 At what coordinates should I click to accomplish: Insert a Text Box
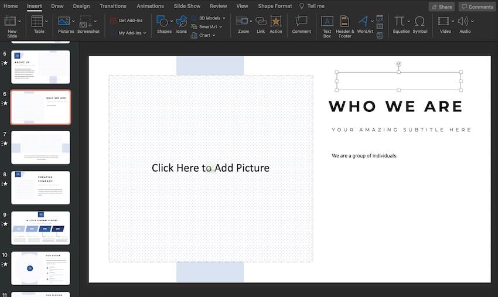coord(327,22)
